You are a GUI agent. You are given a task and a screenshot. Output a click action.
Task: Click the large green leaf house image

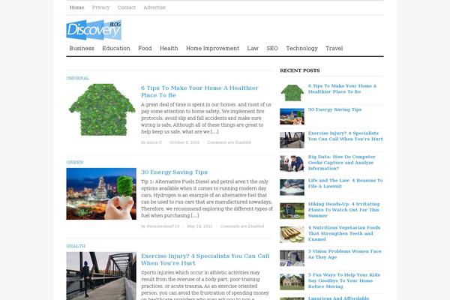[101, 109]
